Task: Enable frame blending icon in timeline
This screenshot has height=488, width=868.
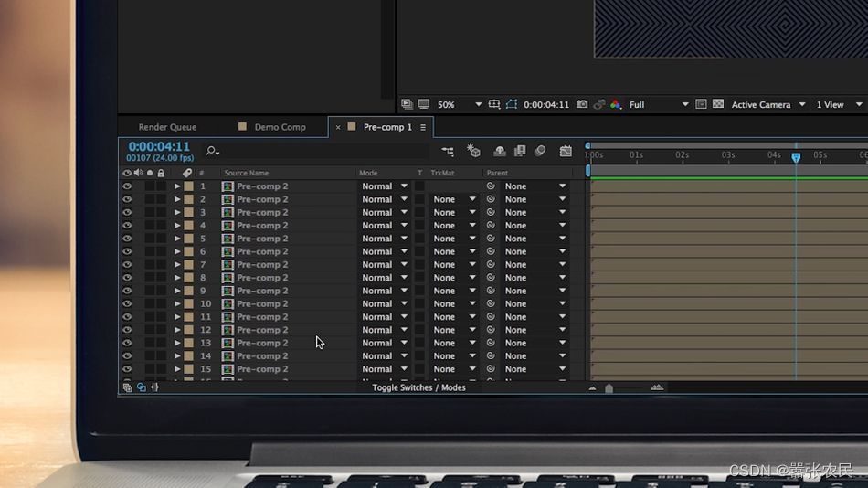Action: (x=520, y=151)
